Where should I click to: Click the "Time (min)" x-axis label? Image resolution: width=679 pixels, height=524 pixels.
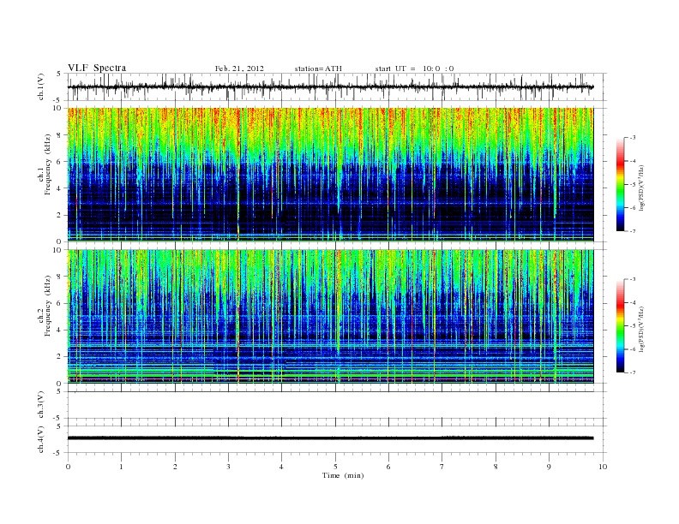pyautogui.click(x=343, y=475)
